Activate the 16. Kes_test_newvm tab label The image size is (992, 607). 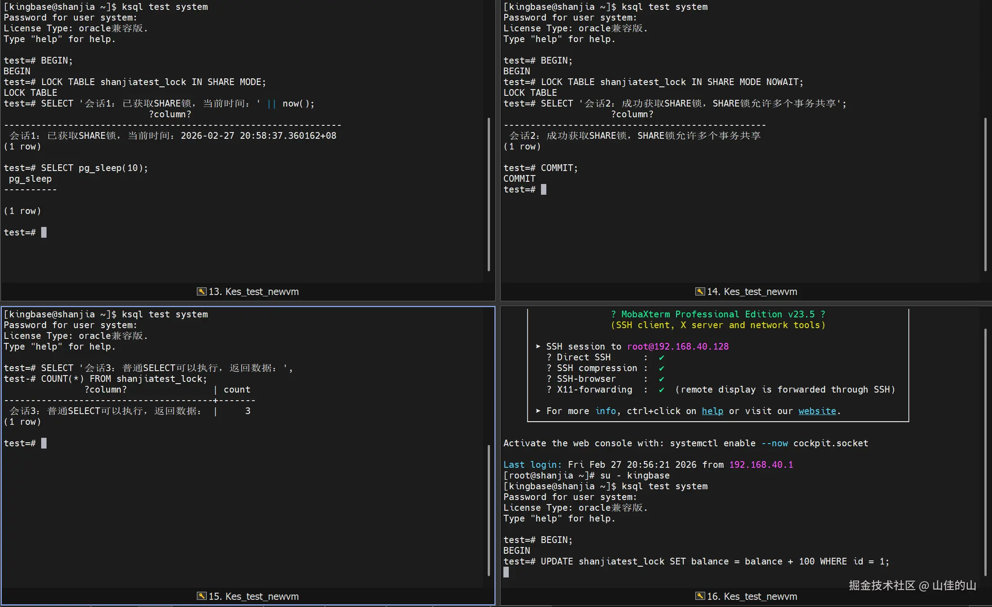[752, 596]
